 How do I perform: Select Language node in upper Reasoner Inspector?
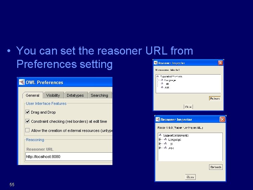click(x=170, y=80)
